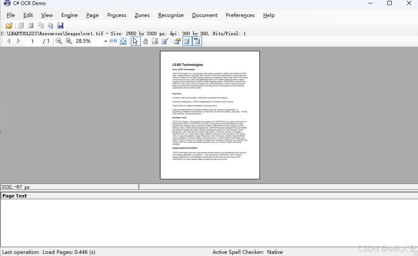
Task: Click the Open file folder icon
Action: (9, 25)
